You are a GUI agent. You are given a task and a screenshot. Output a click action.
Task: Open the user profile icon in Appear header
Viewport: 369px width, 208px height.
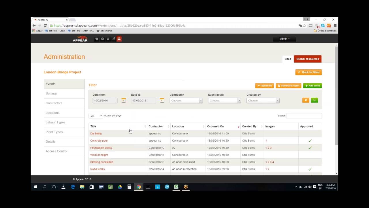pyautogui.click(x=108, y=39)
